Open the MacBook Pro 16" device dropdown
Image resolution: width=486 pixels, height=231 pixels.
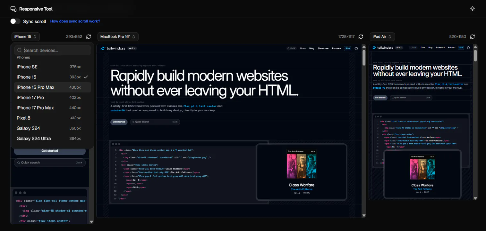click(x=118, y=37)
